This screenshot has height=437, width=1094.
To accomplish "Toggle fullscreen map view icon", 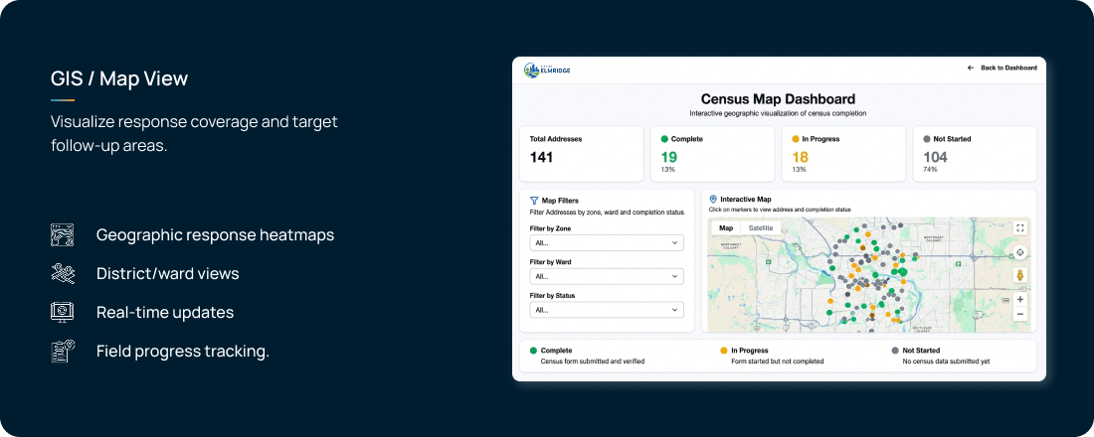I will click(x=1020, y=227).
